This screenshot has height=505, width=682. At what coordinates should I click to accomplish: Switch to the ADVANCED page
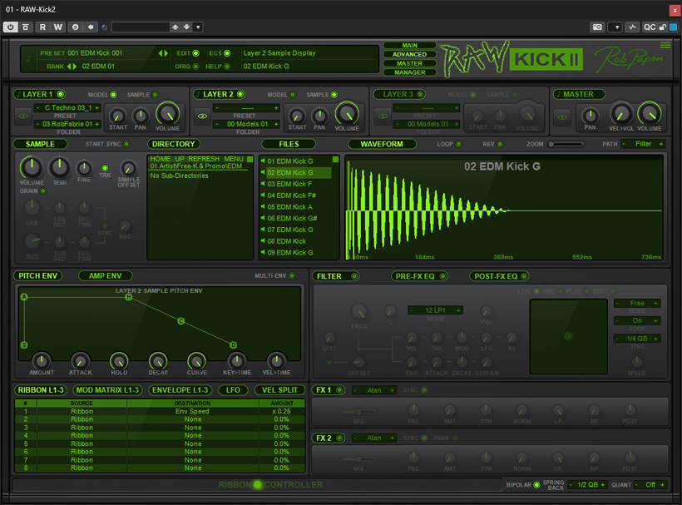click(409, 54)
